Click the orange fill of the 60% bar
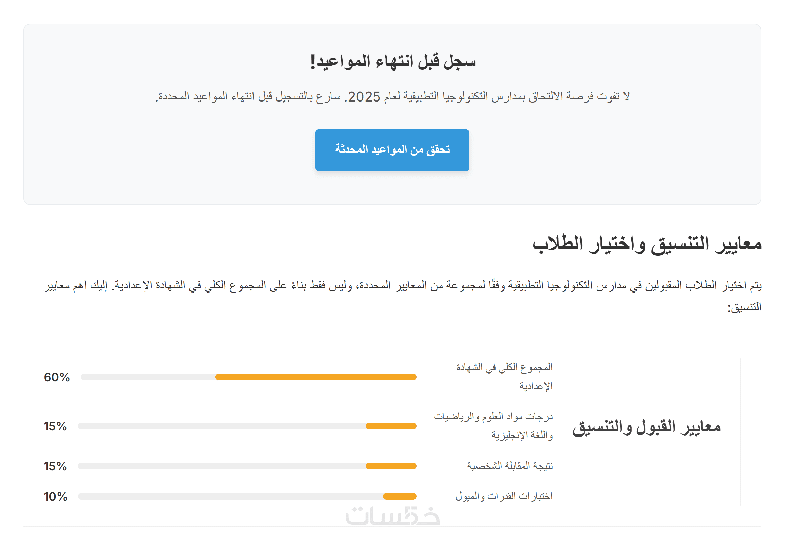786x536 pixels. (316, 377)
